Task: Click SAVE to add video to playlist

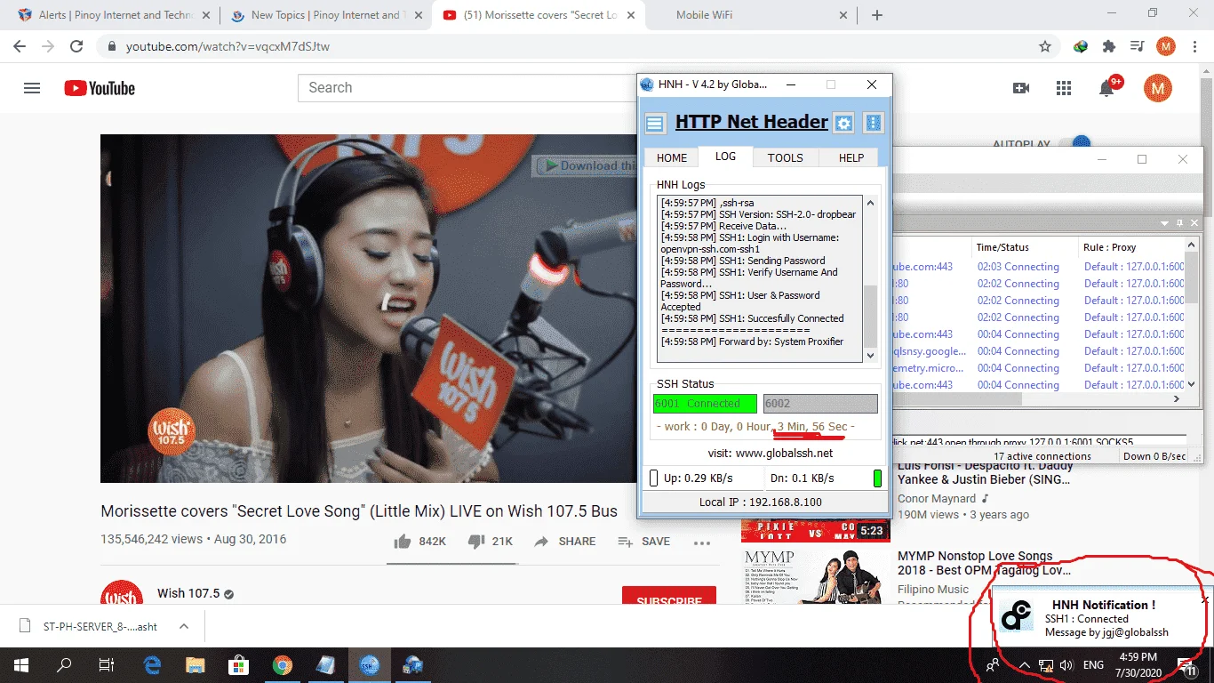Action: [x=644, y=542]
